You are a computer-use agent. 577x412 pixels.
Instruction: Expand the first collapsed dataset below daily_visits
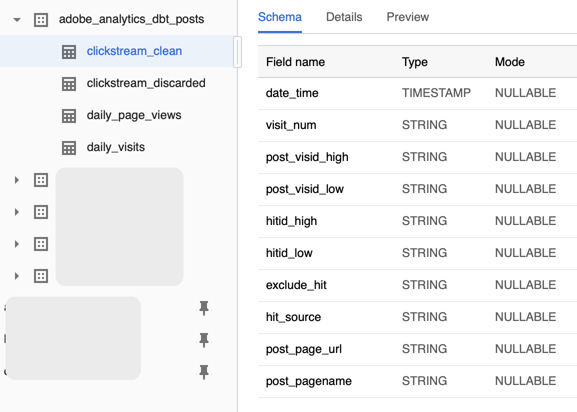point(16,180)
